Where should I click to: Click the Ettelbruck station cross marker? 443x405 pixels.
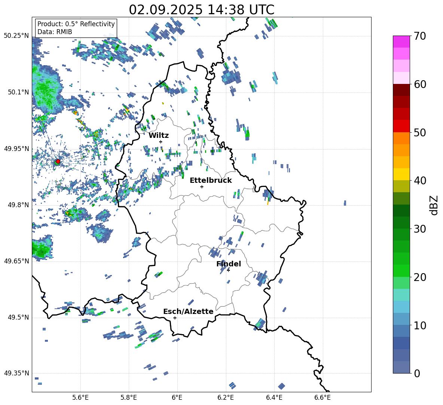pos(202,187)
